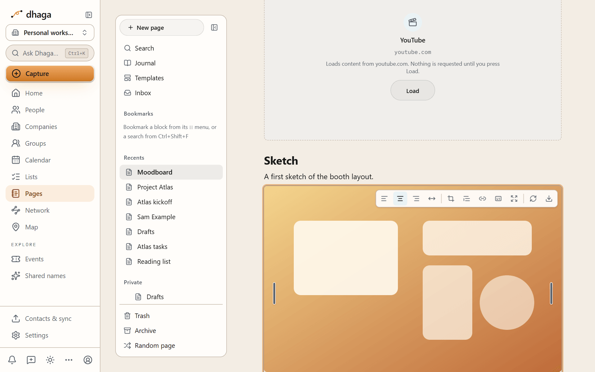
Task: Load the YouTube embed
Action: tap(412, 91)
